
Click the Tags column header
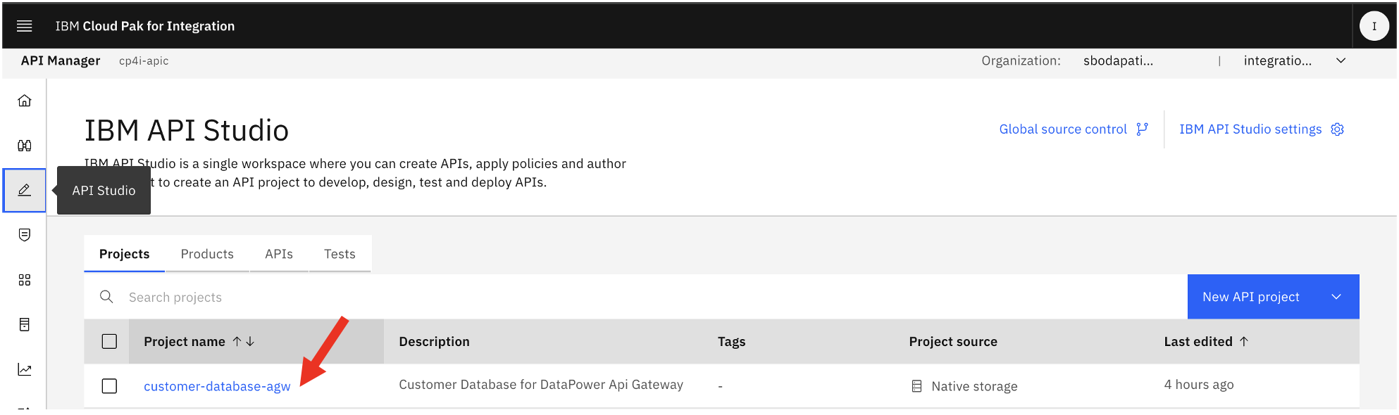(731, 341)
